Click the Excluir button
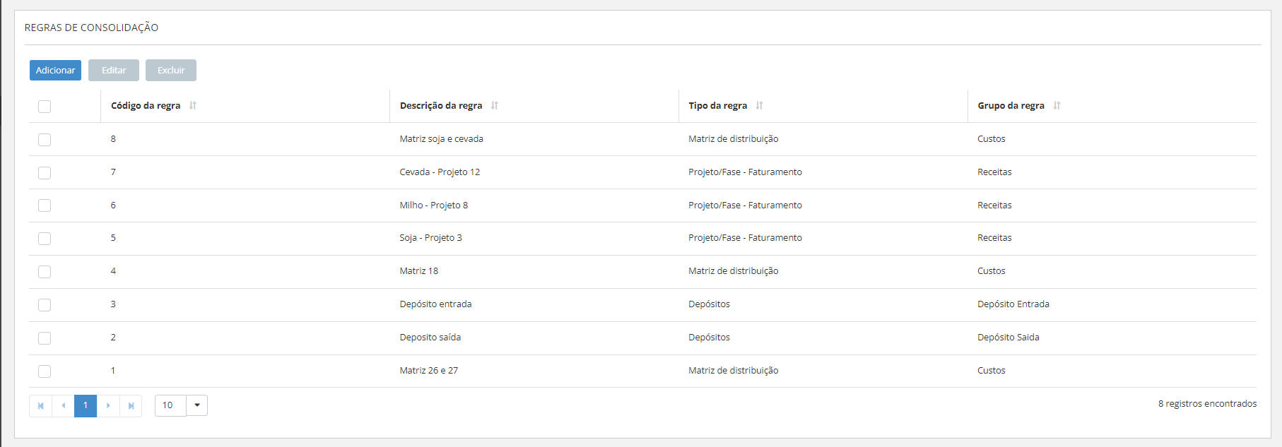The height and width of the screenshot is (447, 1282). tap(171, 70)
